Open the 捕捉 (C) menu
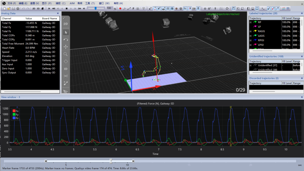The height and width of the screenshot is (171, 304). coord(61,3)
